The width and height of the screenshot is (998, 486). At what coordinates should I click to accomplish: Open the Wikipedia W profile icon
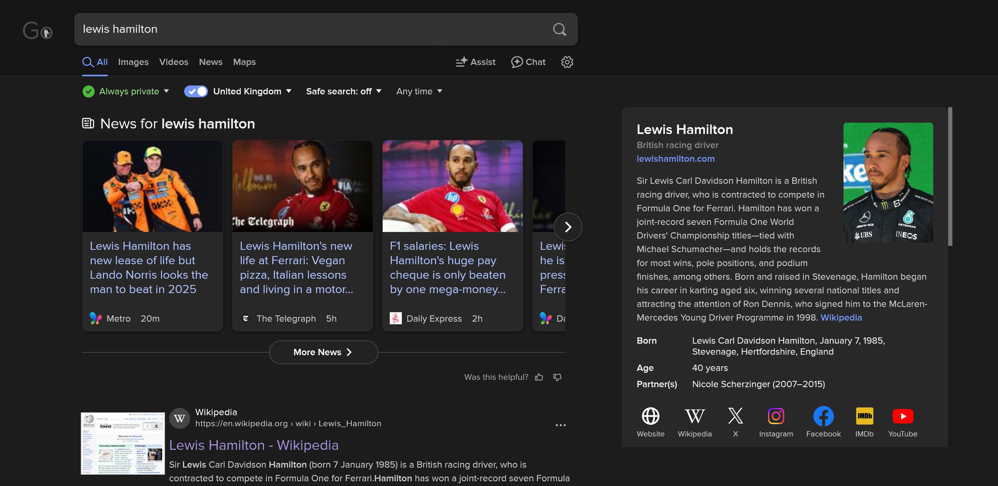pyautogui.click(x=695, y=416)
